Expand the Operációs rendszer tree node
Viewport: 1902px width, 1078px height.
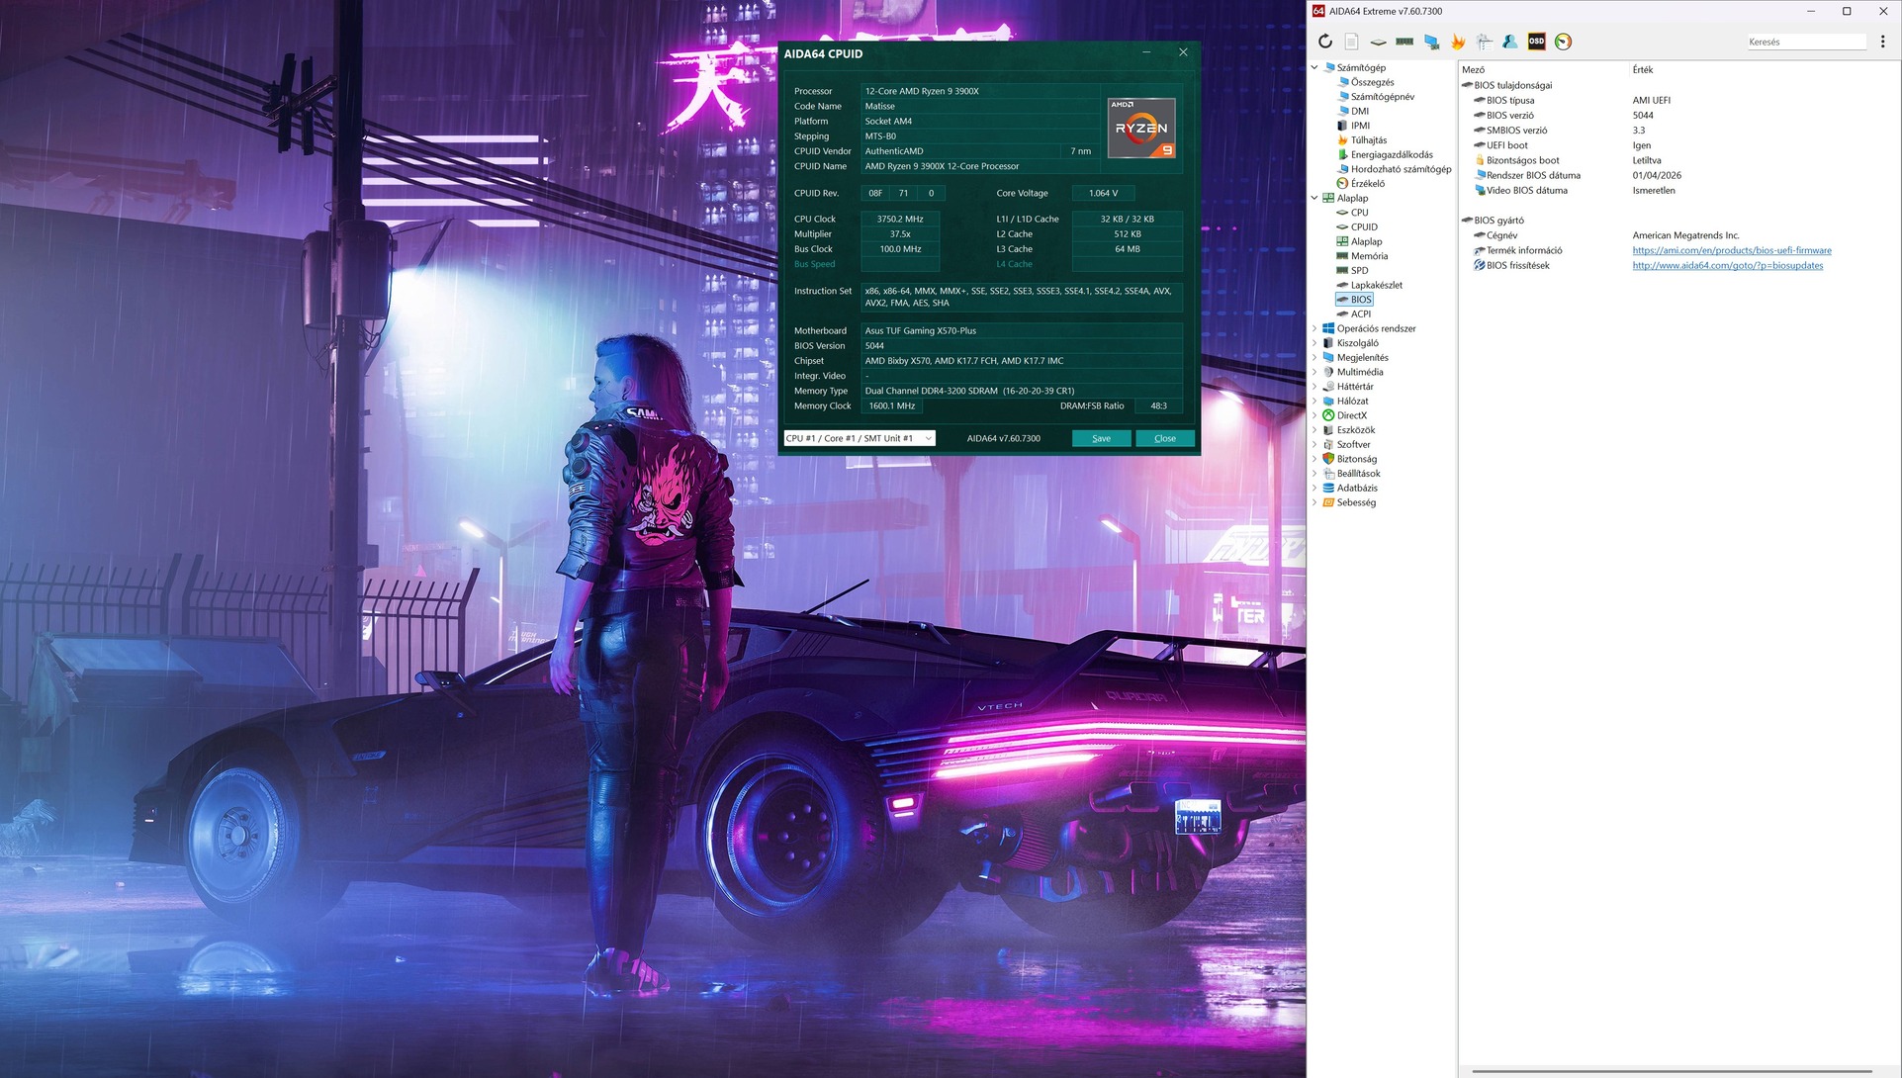pyautogui.click(x=1314, y=328)
